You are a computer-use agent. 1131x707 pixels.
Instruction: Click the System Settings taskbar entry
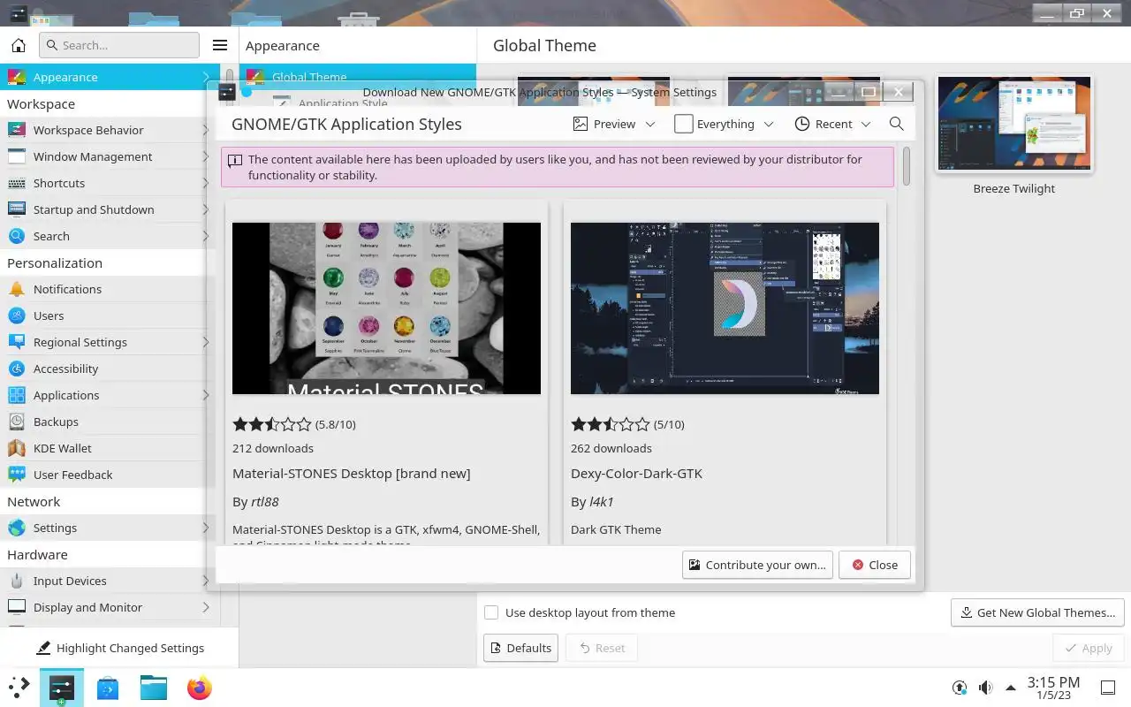click(x=62, y=688)
